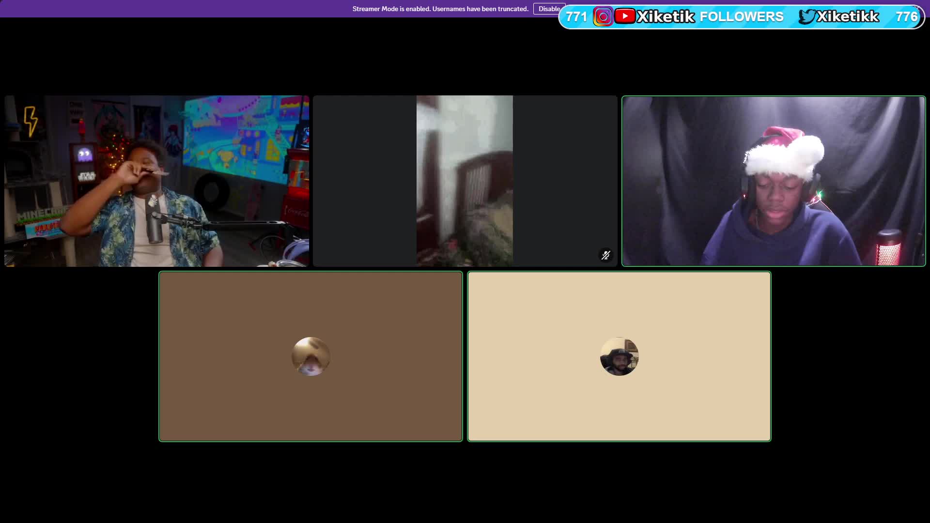Screen dimensions: 930x523
Task: Click the 771 follower count
Action: coord(576,17)
